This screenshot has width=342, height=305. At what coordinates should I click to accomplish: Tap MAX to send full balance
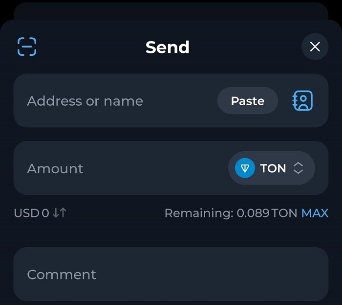point(315,213)
